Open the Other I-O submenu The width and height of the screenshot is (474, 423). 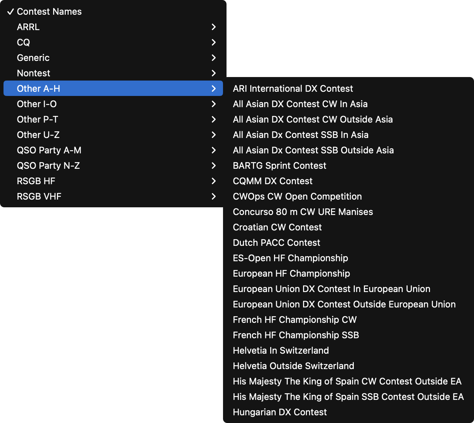pyautogui.click(x=113, y=104)
